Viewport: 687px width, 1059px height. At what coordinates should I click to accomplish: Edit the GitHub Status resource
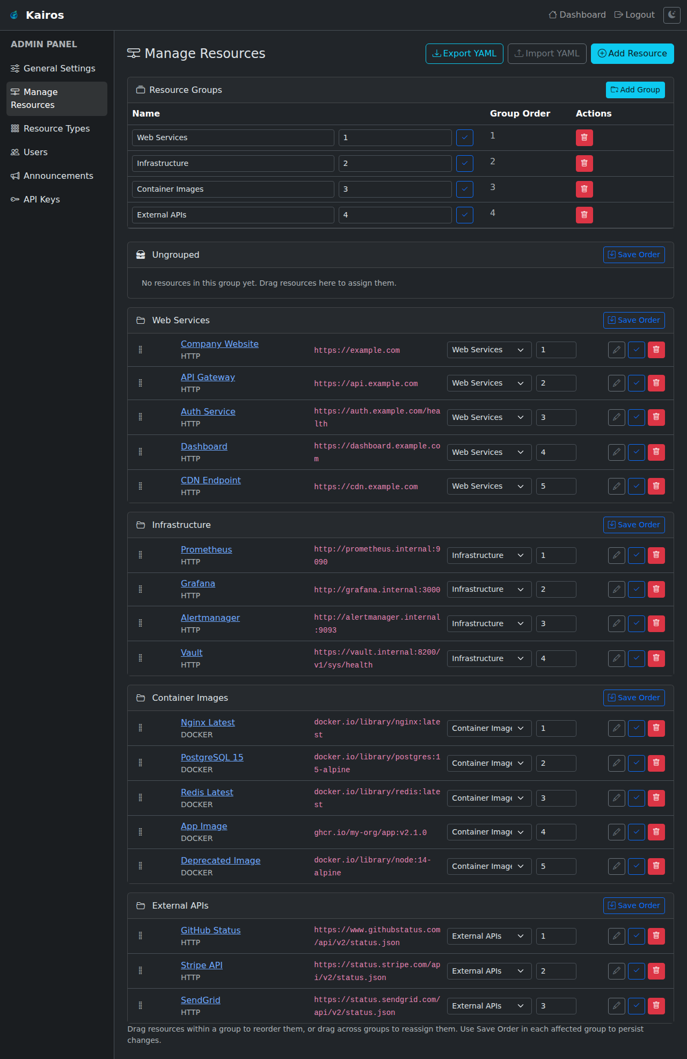coord(616,936)
